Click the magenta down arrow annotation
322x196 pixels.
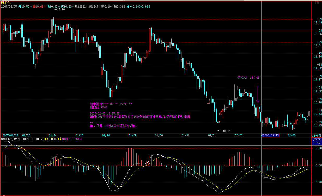coord(258,94)
